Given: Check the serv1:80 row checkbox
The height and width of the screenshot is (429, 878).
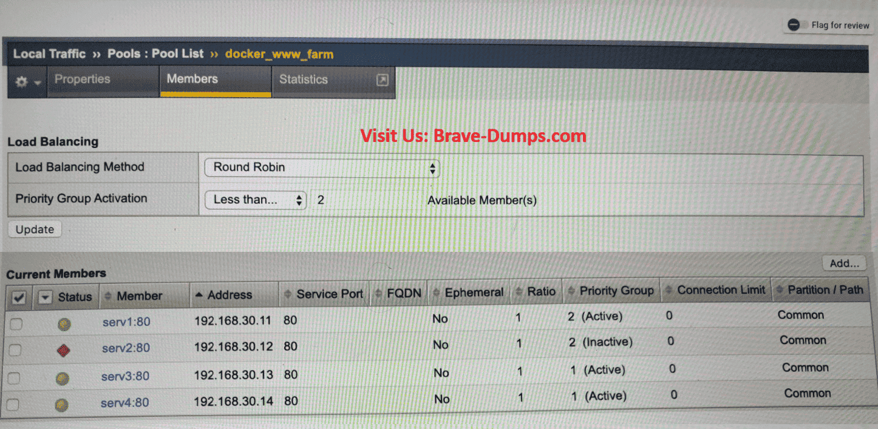Looking at the screenshot, I should pos(16,325).
